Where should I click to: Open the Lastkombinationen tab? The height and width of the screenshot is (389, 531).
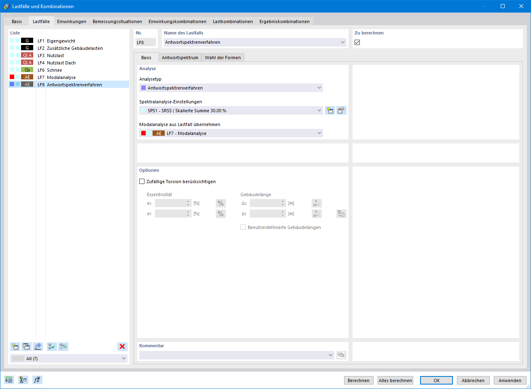click(233, 21)
